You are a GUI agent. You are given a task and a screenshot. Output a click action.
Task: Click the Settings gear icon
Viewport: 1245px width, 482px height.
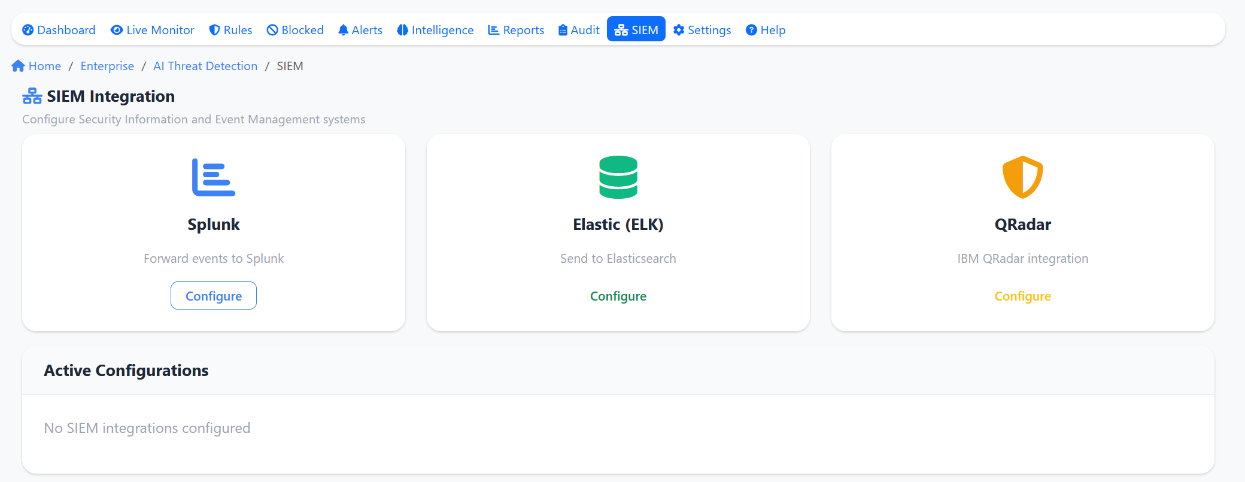pos(679,30)
